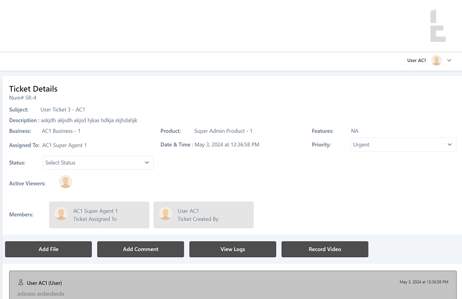Click the User AC1 profile avatar in header

point(436,60)
